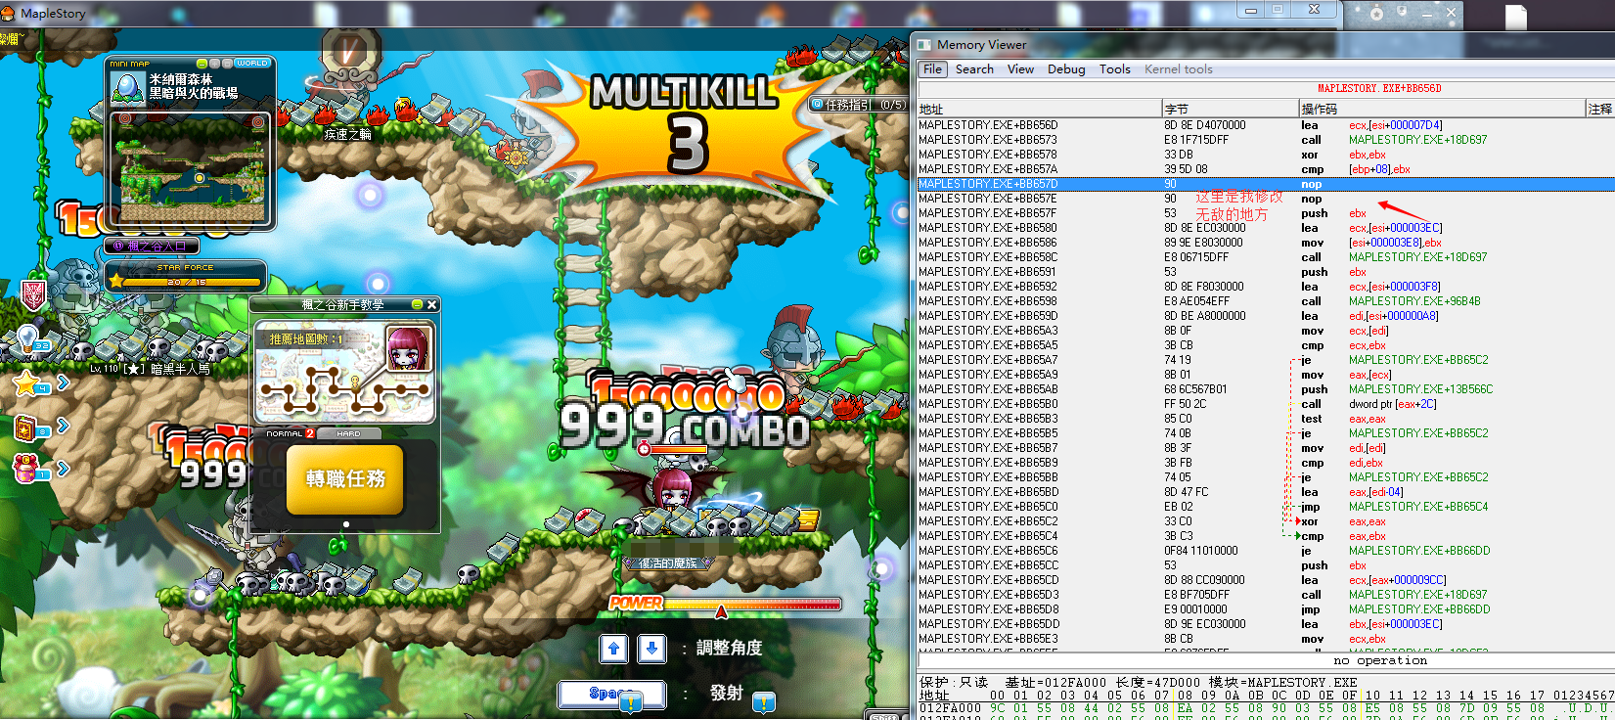Screen dimensions: 1615x720
Task: Expand the red book notification chevron
Action: point(63,426)
